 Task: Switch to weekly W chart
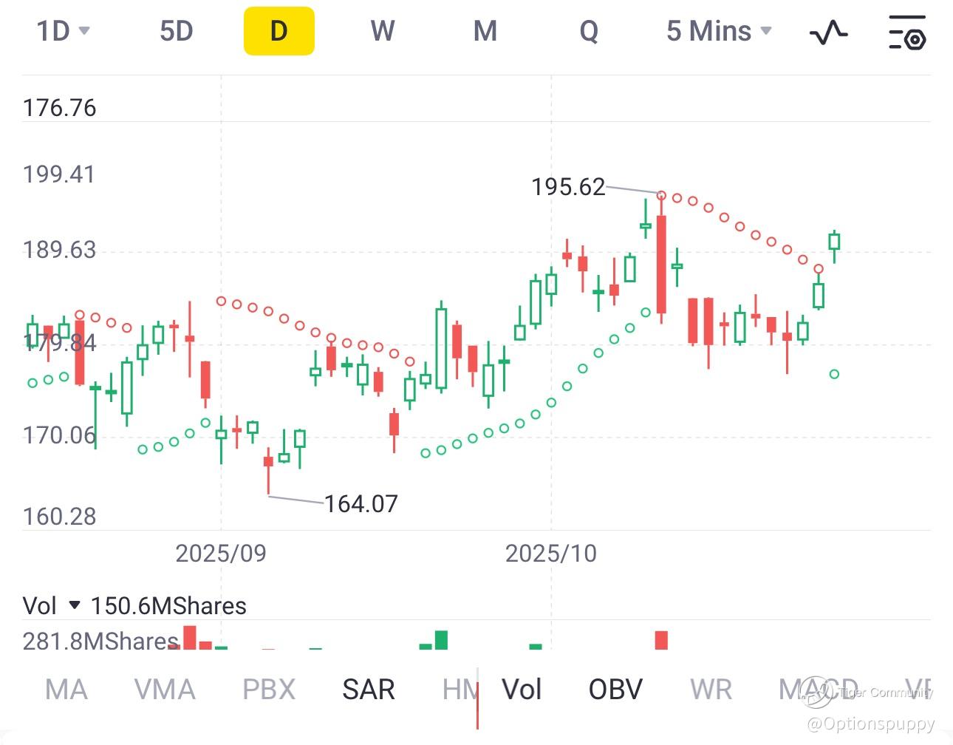pos(382,31)
